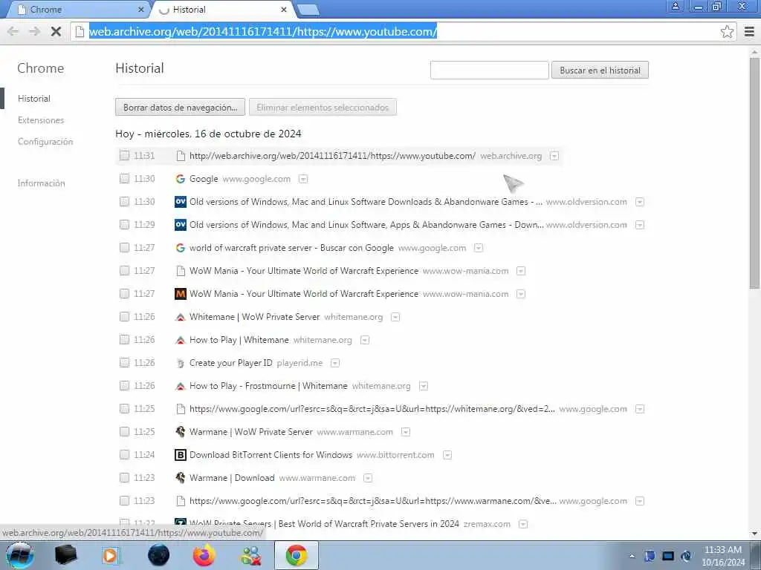Check the 11:30 Google entry checkbox
Screen dimensions: 761x570
tap(125, 179)
